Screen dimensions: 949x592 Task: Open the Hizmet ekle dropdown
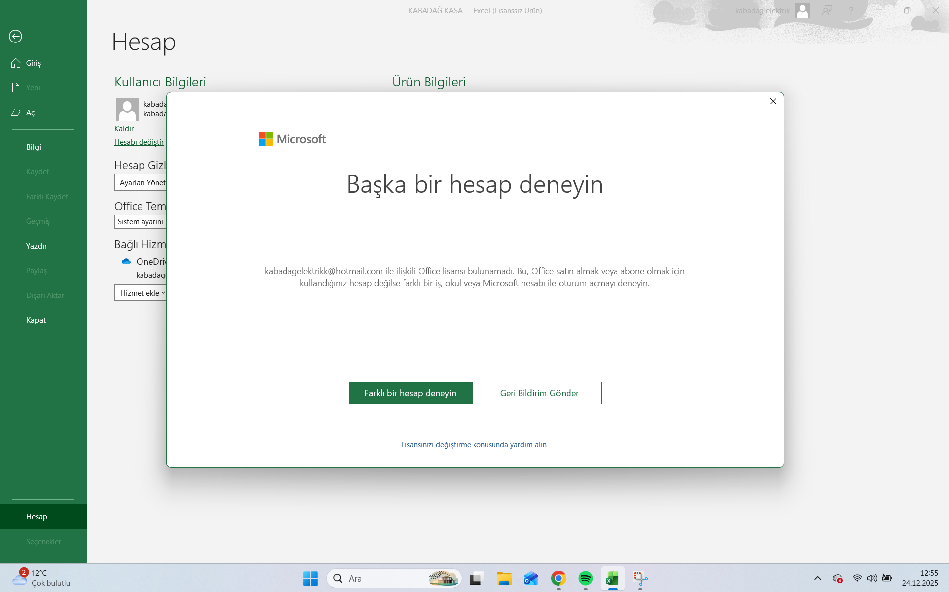141,293
